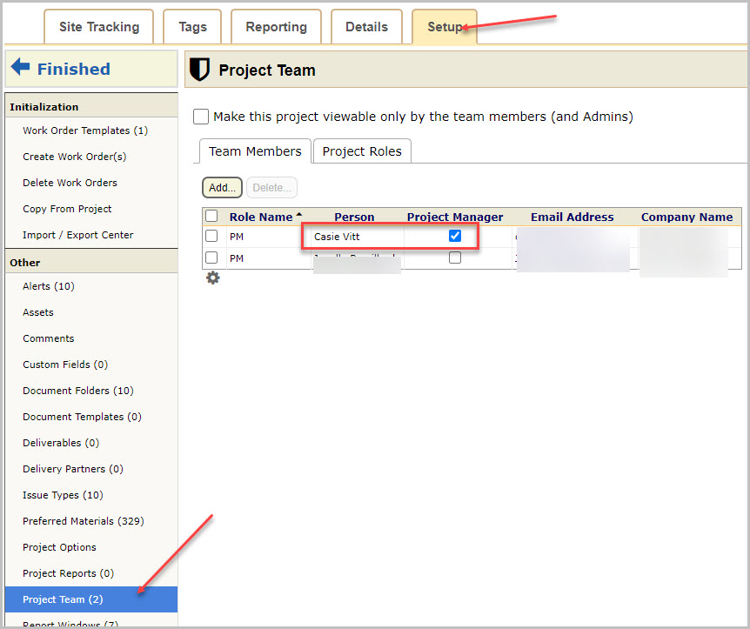Go to Site Tracking tab
The image size is (750, 629).
[x=99, y=27]
